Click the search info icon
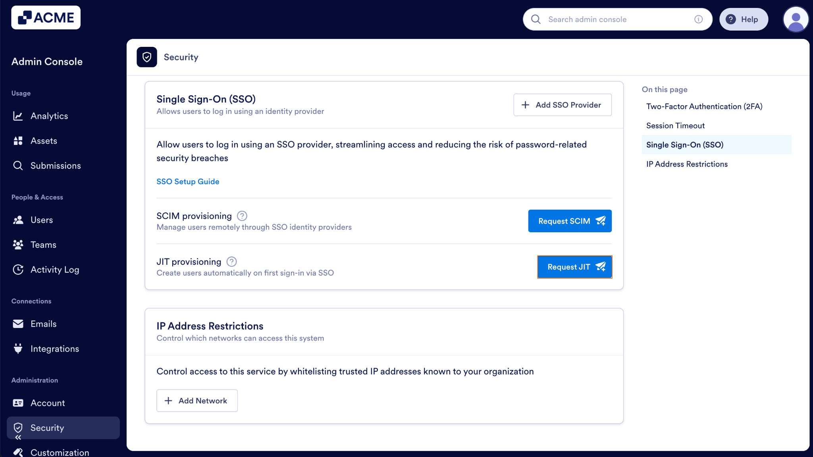Image resolution: width=813 pixels, height=457 pixels. (698, 19)
